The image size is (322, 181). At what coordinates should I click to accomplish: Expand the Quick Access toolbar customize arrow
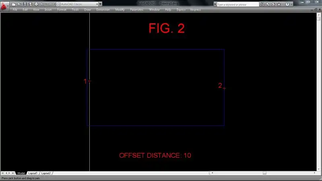(100, 4)
